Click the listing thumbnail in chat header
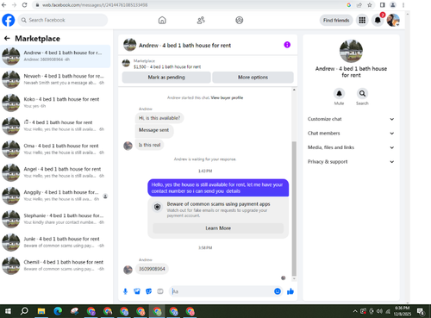 point(129,45)
